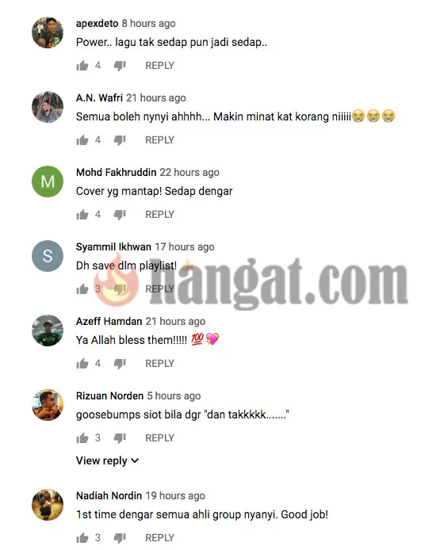This screenshot has width=440, height=550.
Task: Reply to Mohd Fakhruddin's comment
Action: tap(159, 214)
